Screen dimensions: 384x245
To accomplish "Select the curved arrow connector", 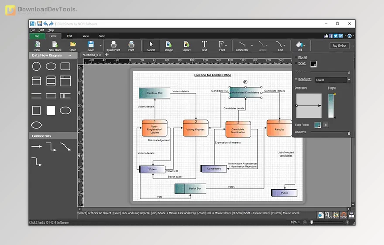I will [x=66, y=147].
